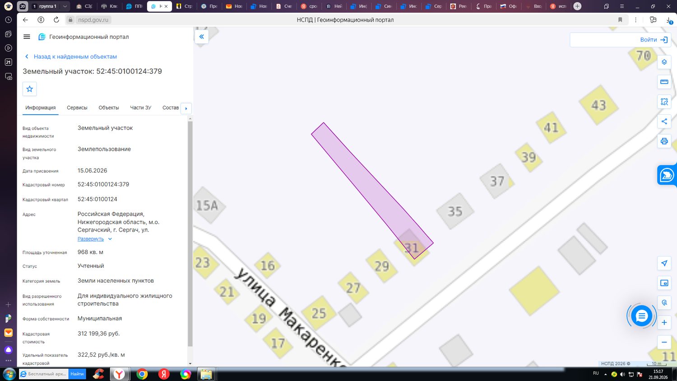Add the land parcel to favorites with the star

[30, 89]
